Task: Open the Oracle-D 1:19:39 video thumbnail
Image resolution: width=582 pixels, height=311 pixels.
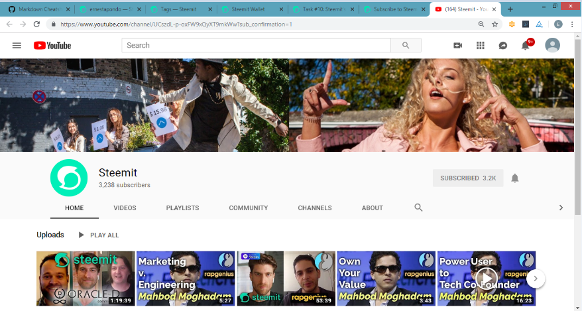Action: 86,279
